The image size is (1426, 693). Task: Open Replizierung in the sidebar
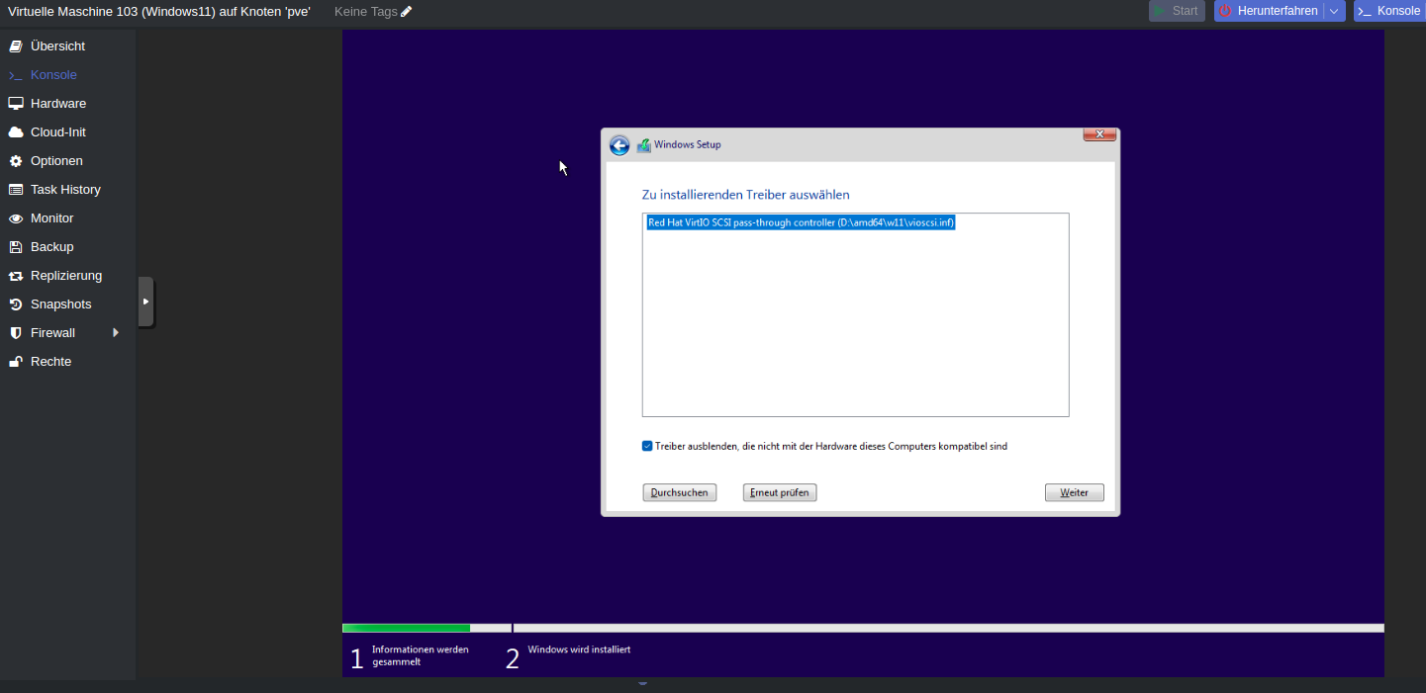pos(65,276)
